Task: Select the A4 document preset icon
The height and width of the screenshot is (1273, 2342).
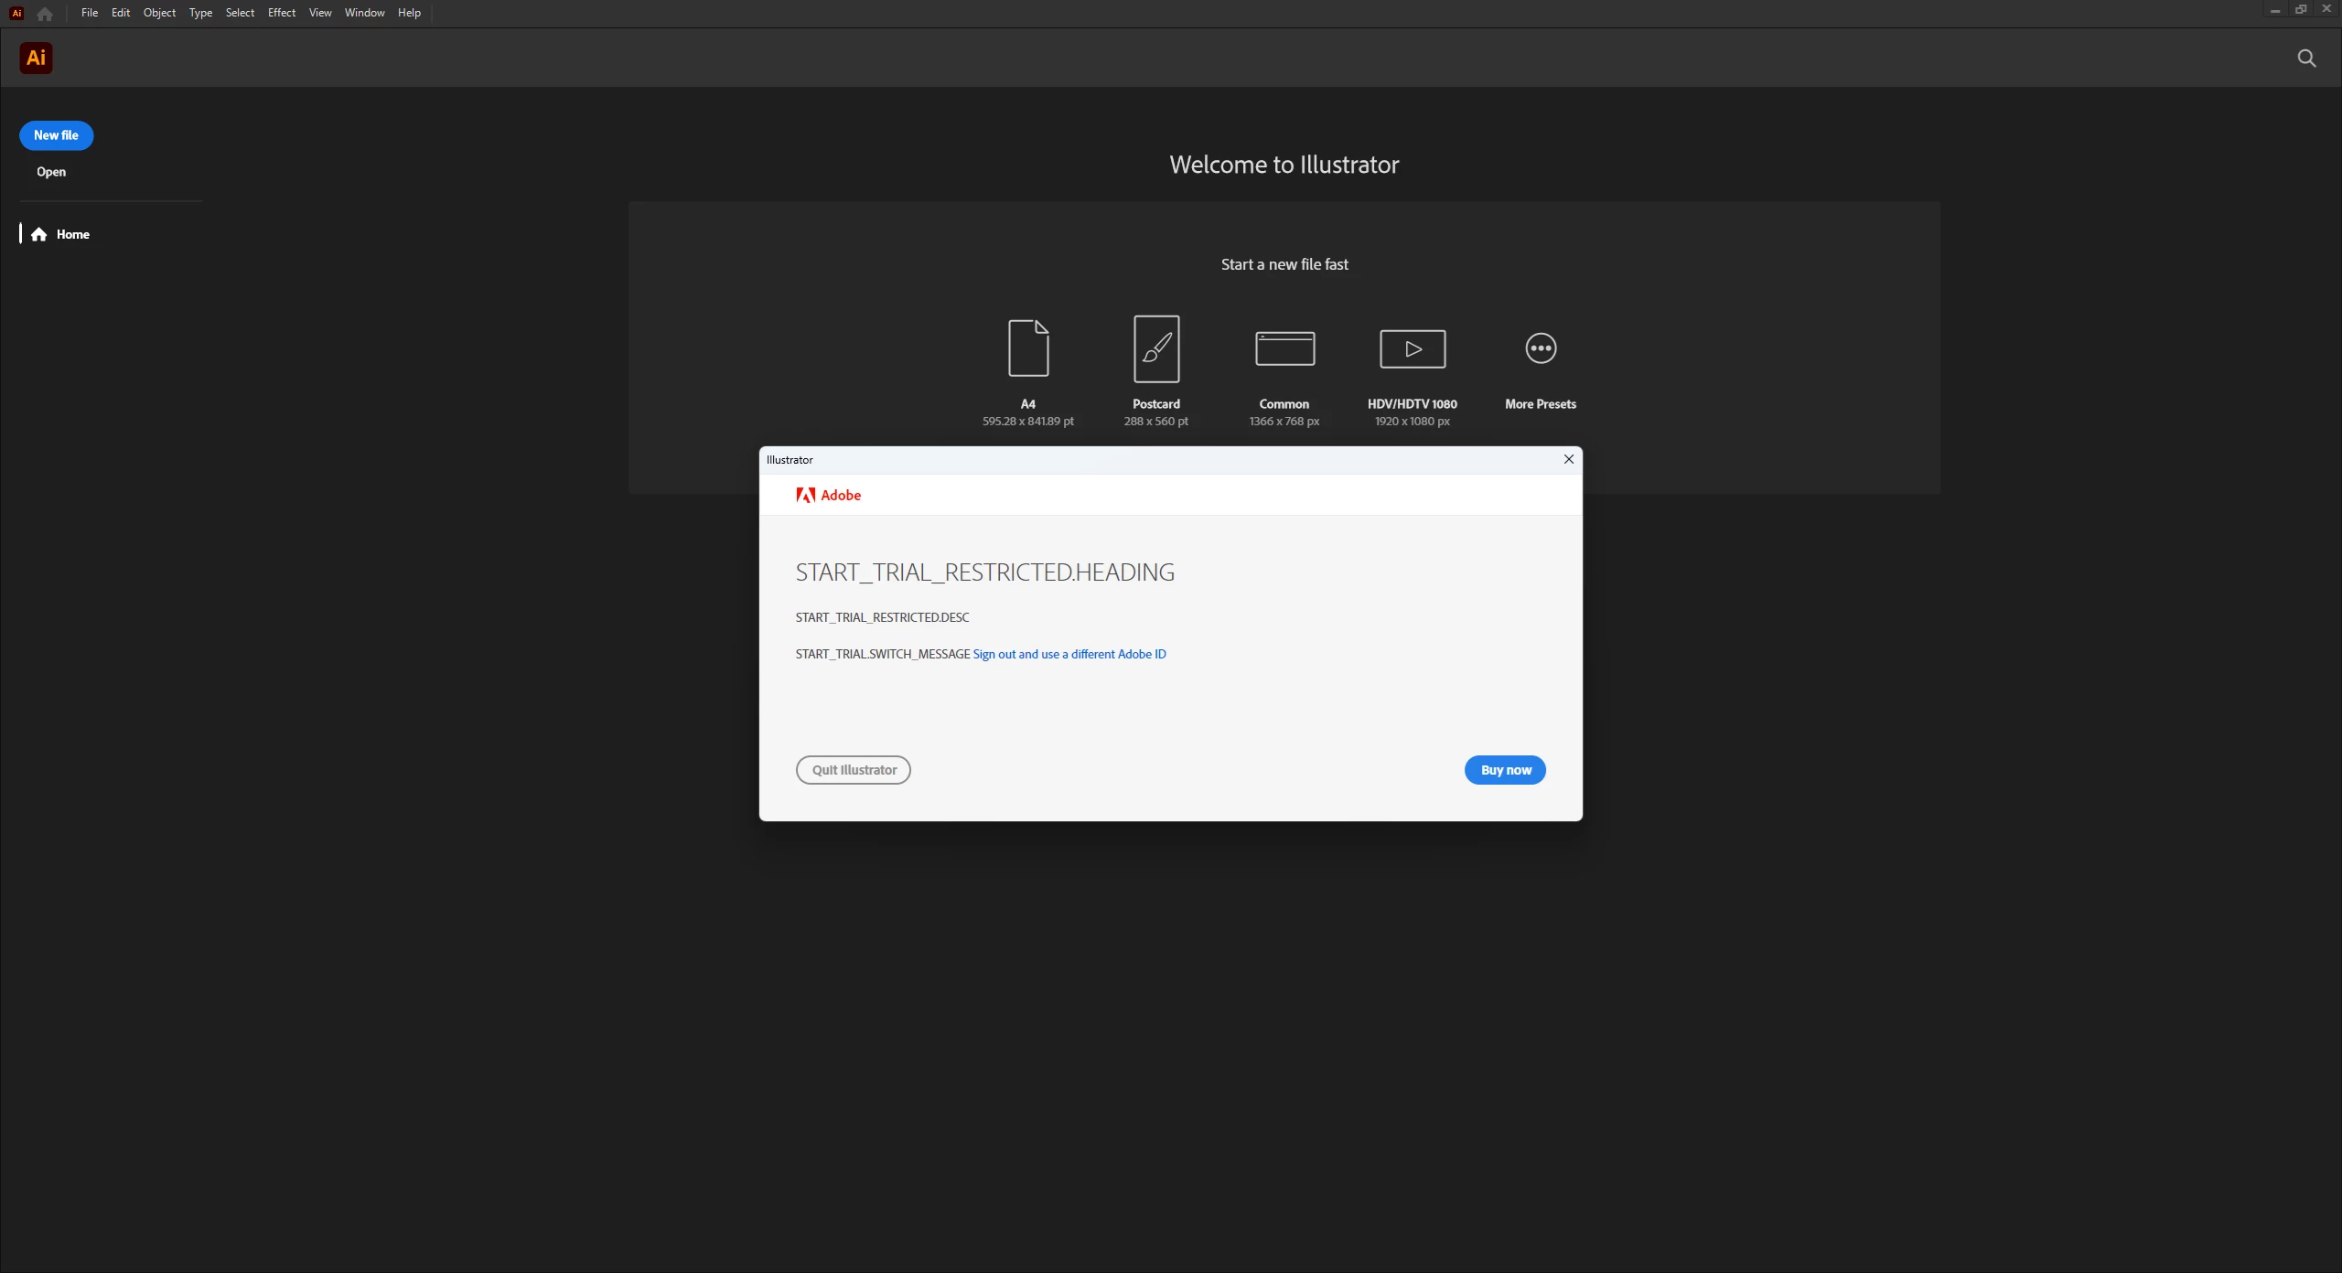Action: [1028, 348]
